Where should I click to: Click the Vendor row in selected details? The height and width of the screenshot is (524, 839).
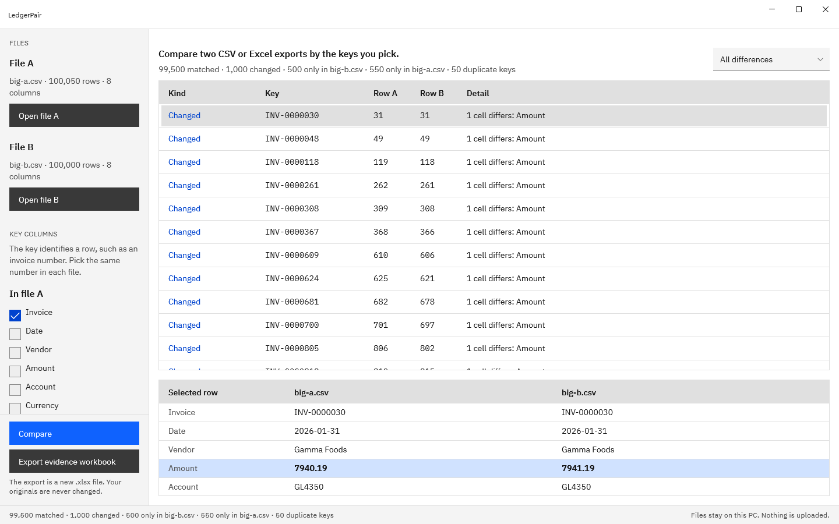494,449
